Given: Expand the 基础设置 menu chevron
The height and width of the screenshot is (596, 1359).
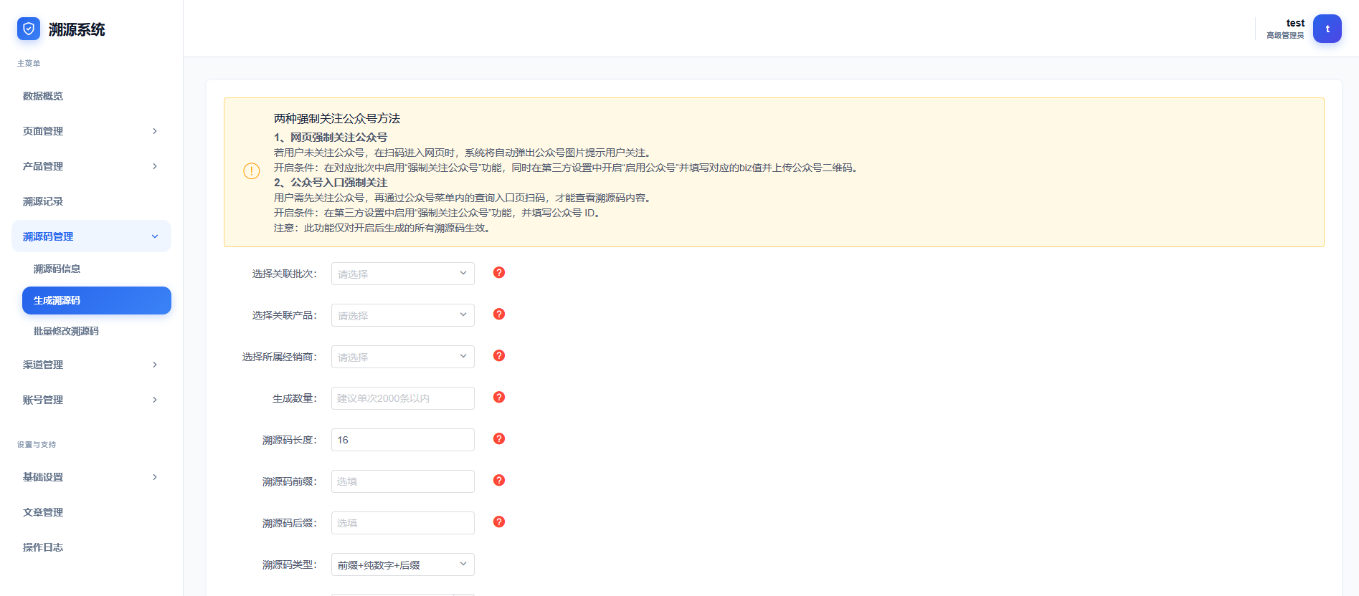Looking at the screenshot, I should [155, 477].
